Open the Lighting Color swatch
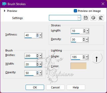The height and width of the screenshot is (93, 107). point(78,66)
